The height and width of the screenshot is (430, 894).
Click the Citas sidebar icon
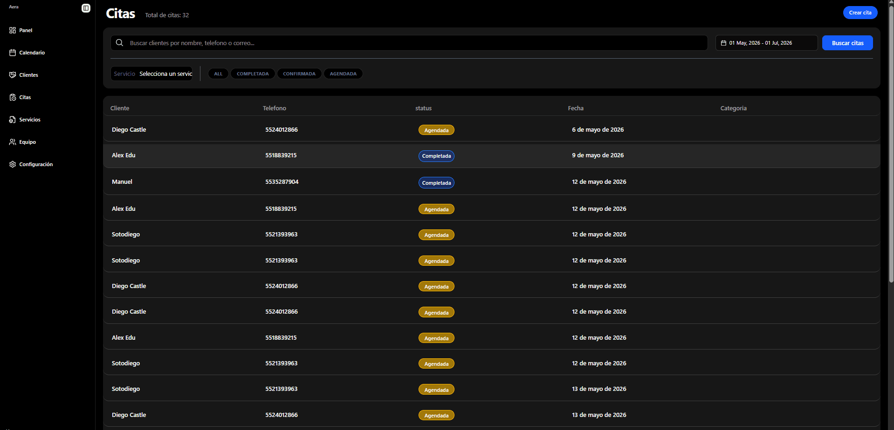13,97
